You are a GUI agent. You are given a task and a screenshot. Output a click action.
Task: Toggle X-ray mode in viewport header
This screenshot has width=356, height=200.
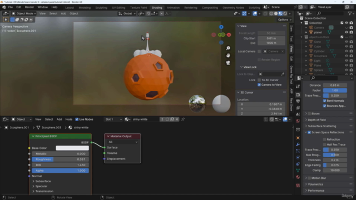[265, 13]
